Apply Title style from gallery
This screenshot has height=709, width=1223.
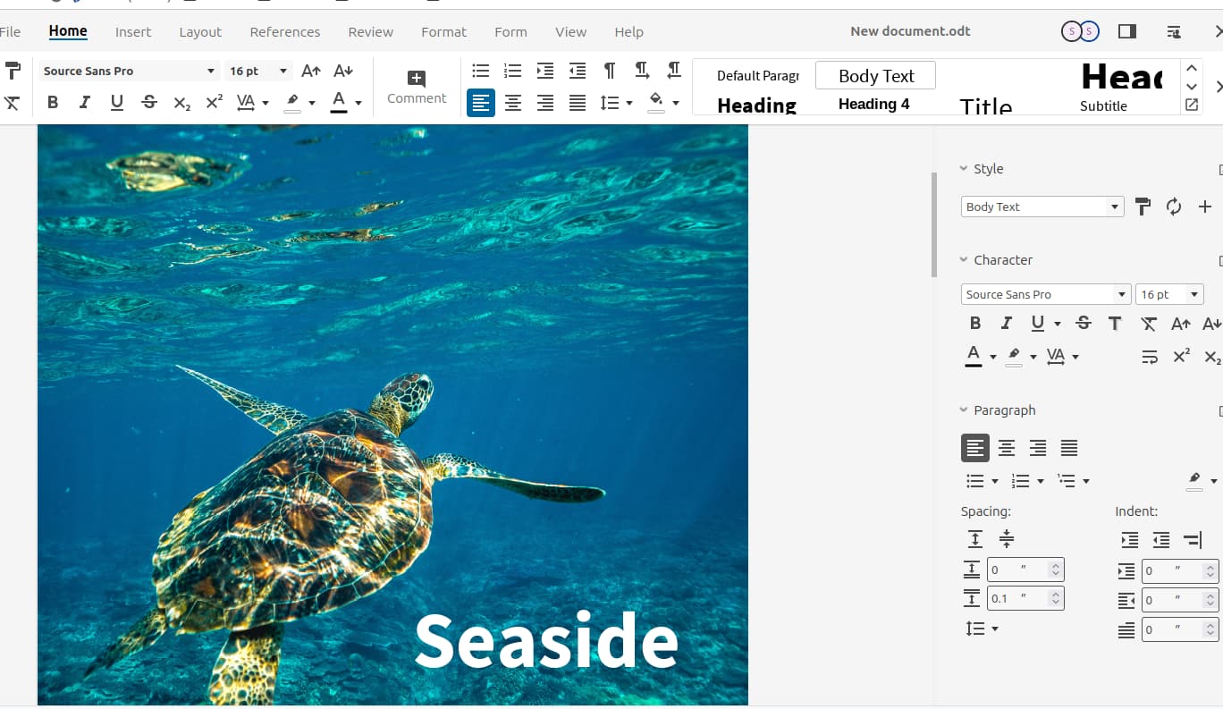986,106
